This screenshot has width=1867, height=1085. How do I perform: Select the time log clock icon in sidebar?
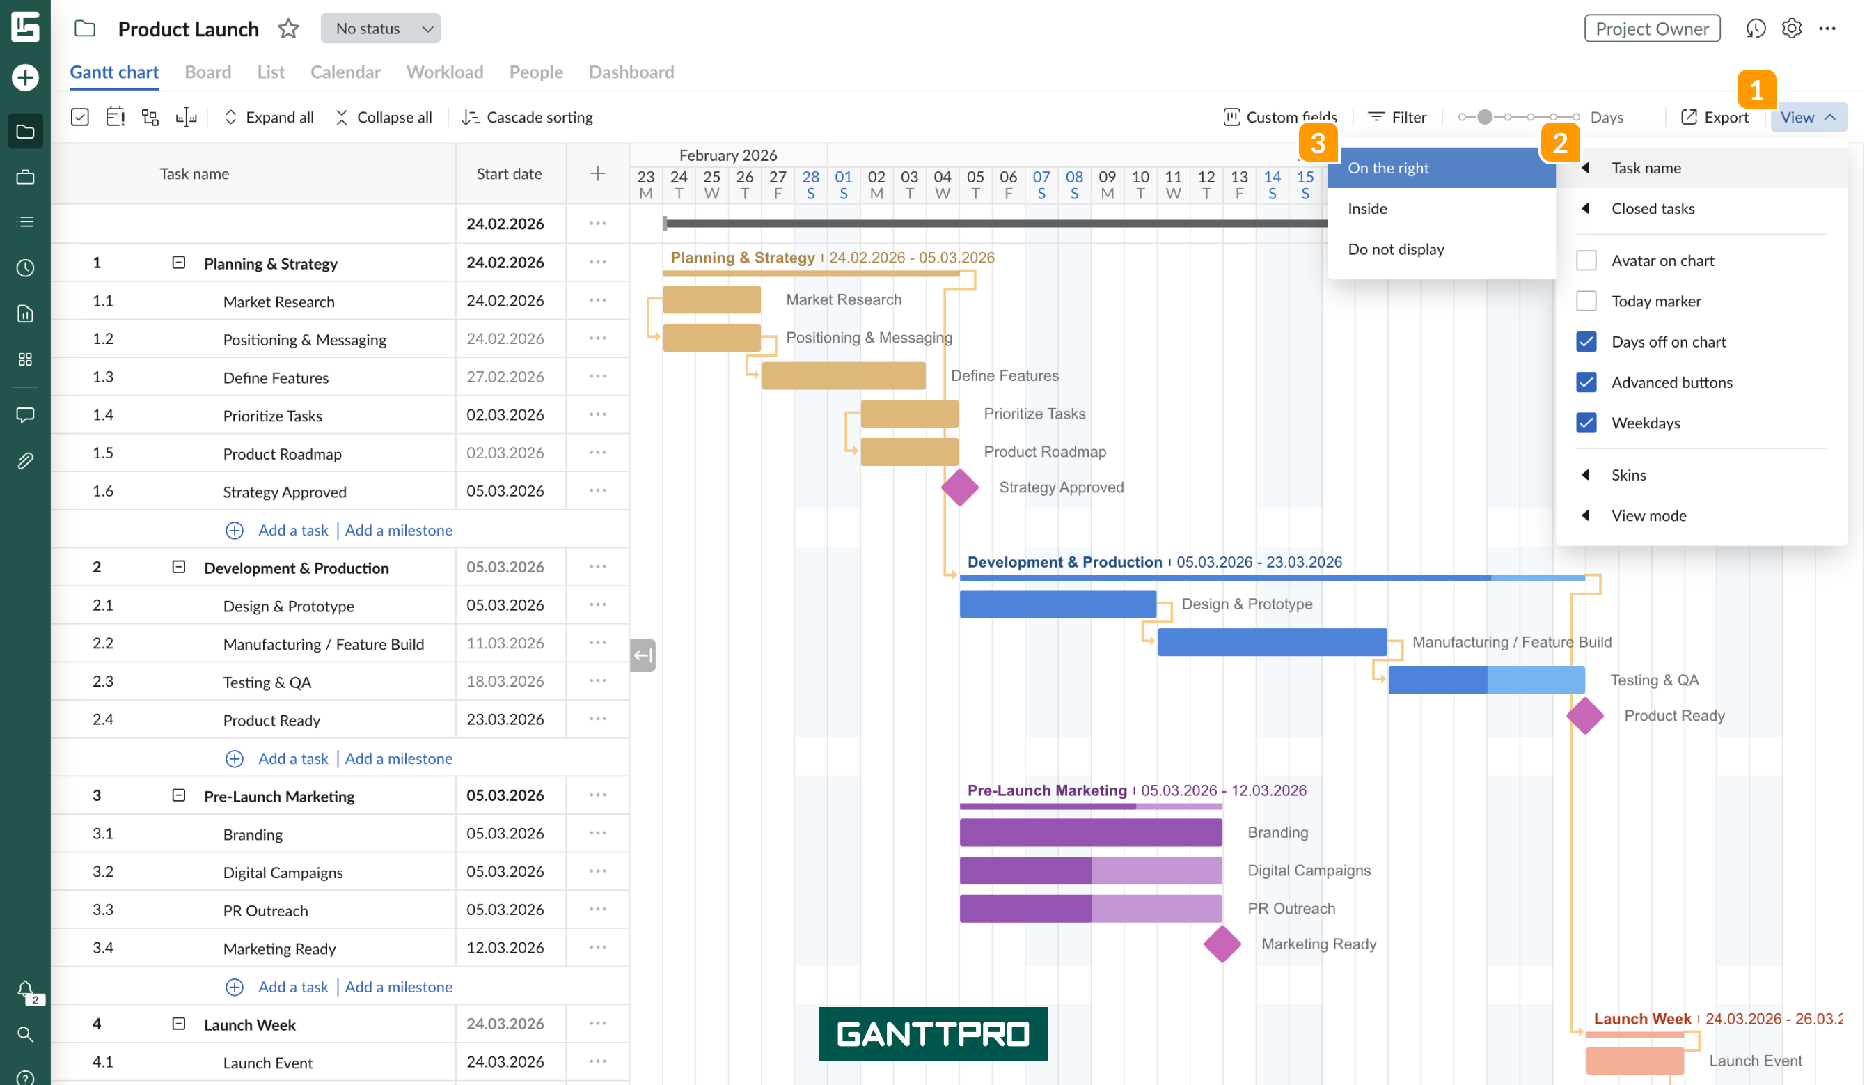[x=25, y=268]
